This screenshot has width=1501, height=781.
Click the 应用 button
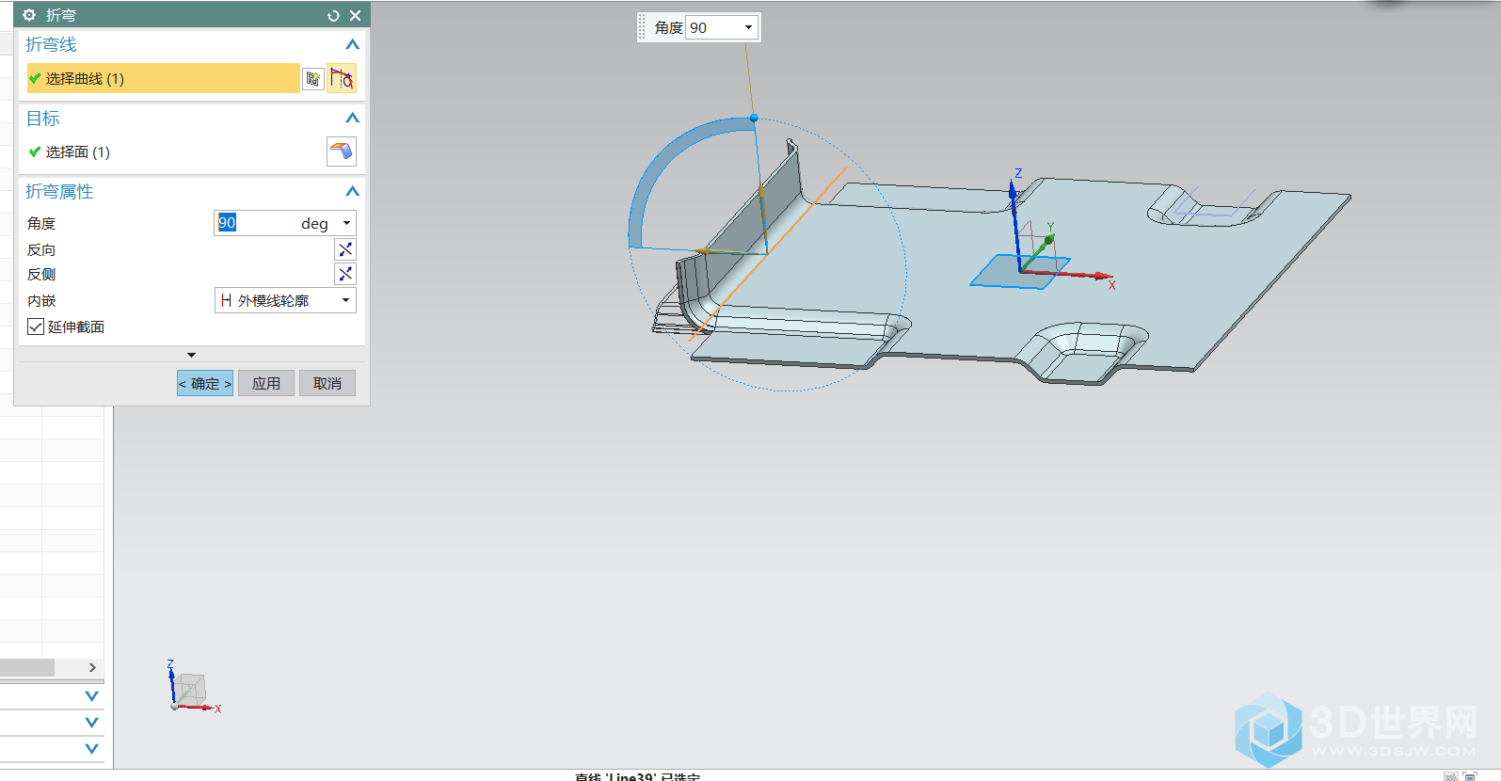tap(266, 383)
